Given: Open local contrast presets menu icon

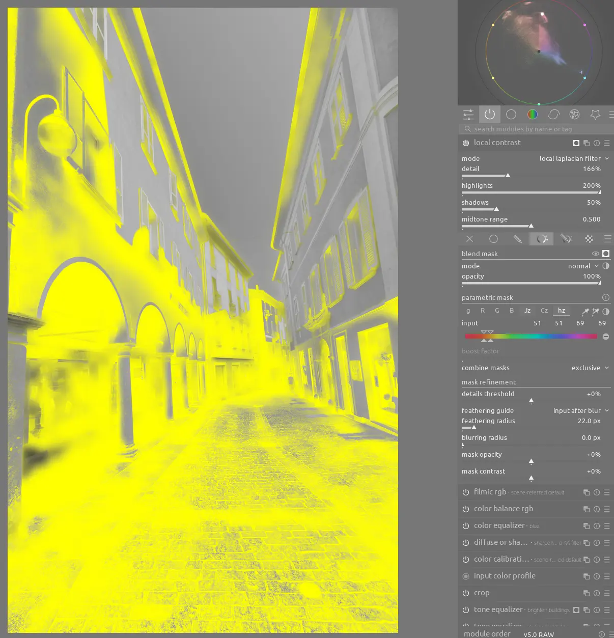Looking at the screenshot, I should 607,143.
